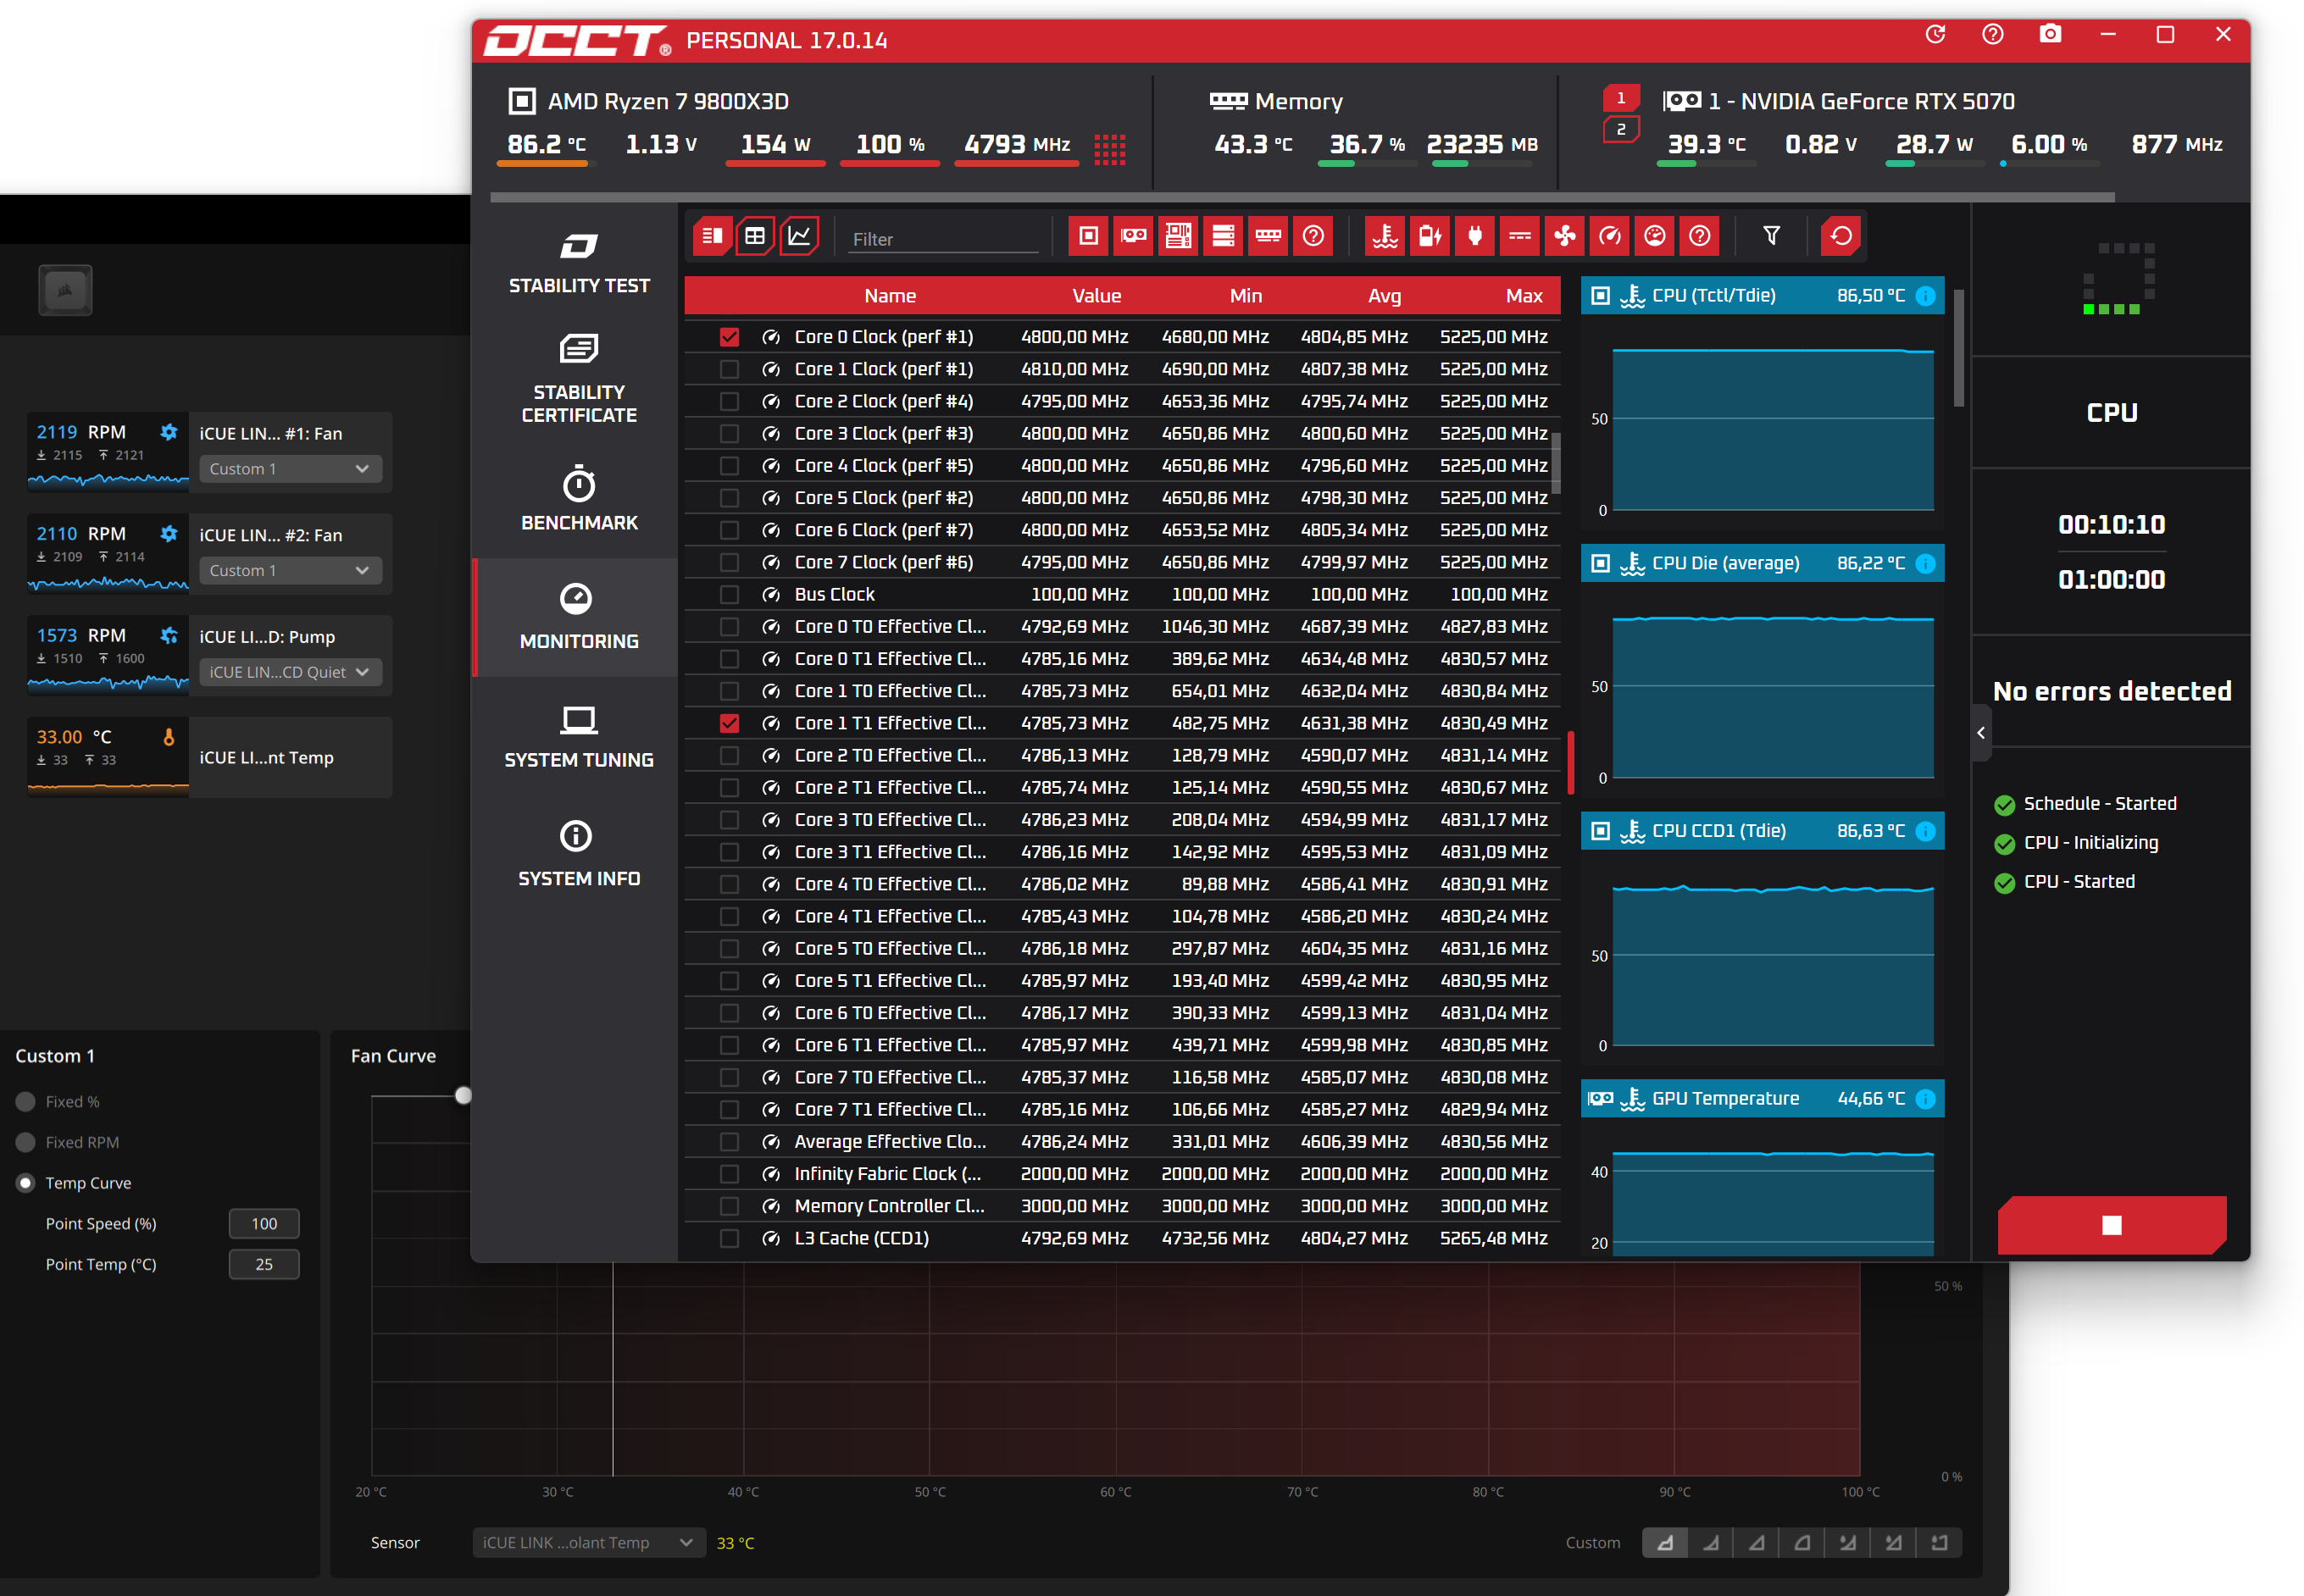Switch OCCT monitoring to graph view
Screen dimensions: 2304x1596
[799, 237]
